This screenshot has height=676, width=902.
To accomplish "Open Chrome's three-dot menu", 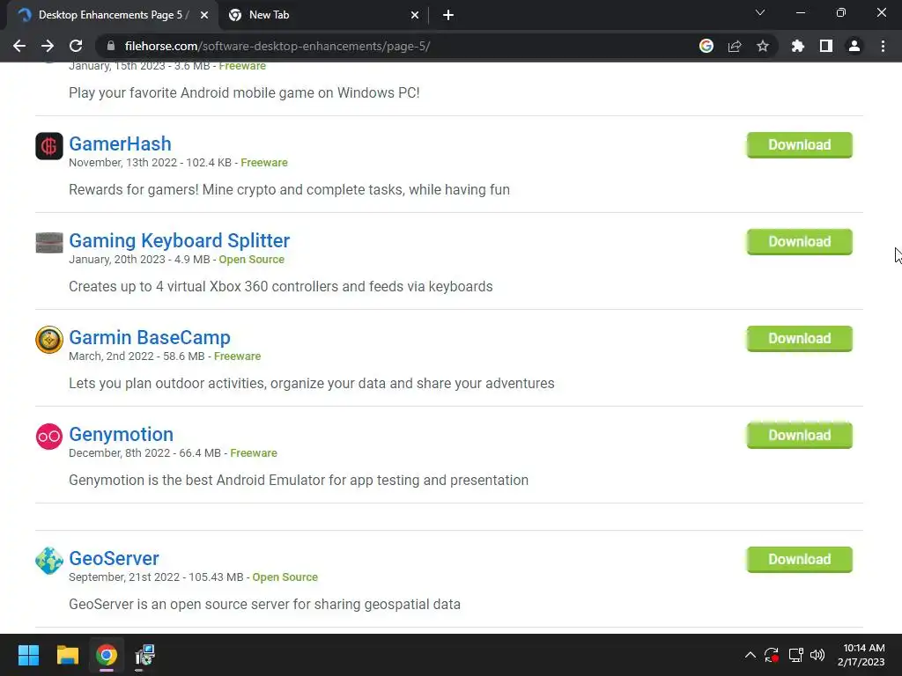I will [883, 46].
